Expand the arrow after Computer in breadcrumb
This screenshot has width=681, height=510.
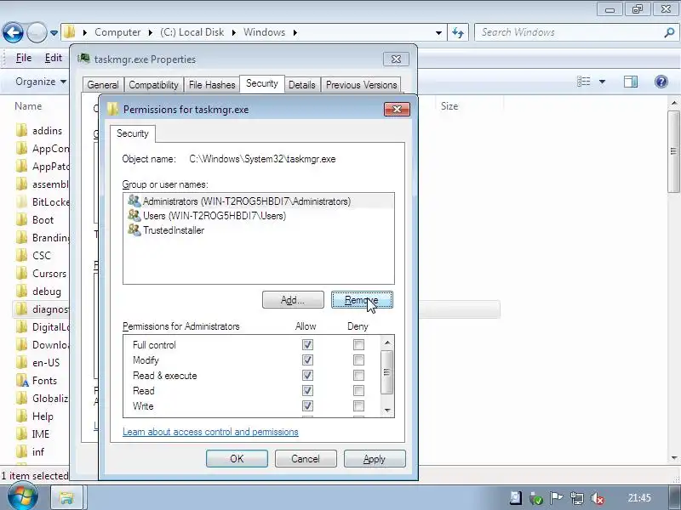click(x=151, y=32)
